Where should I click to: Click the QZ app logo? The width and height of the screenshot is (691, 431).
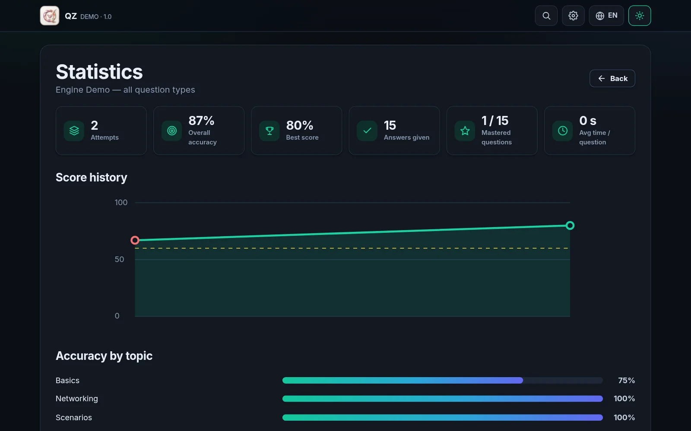tap(50, 16)
